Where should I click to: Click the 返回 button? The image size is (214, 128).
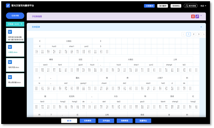click(x=69, y=121)
